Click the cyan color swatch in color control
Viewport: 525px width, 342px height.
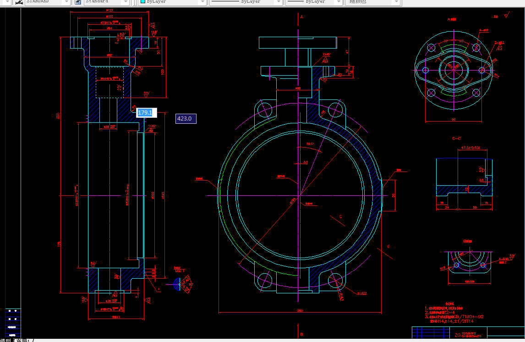143,2
